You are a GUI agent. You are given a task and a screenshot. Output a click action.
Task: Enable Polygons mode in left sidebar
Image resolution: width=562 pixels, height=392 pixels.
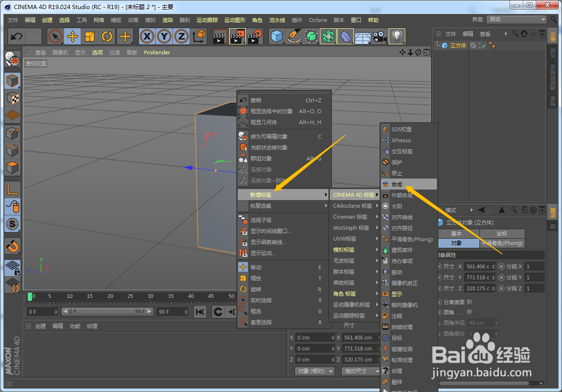tap(12, 168)
